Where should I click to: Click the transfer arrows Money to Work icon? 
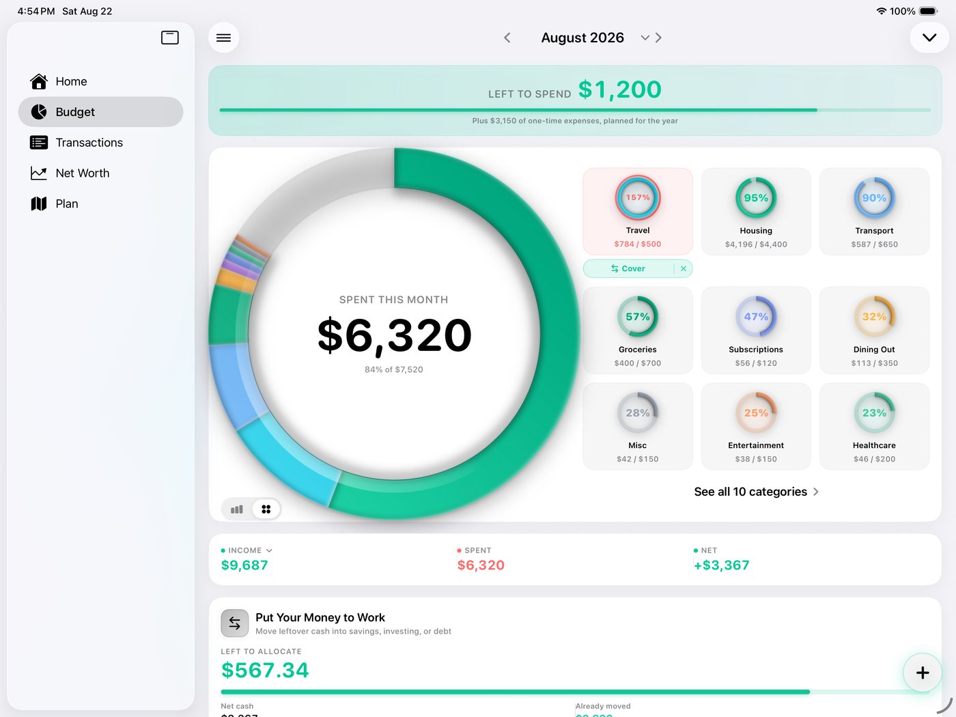pos(235,623)
